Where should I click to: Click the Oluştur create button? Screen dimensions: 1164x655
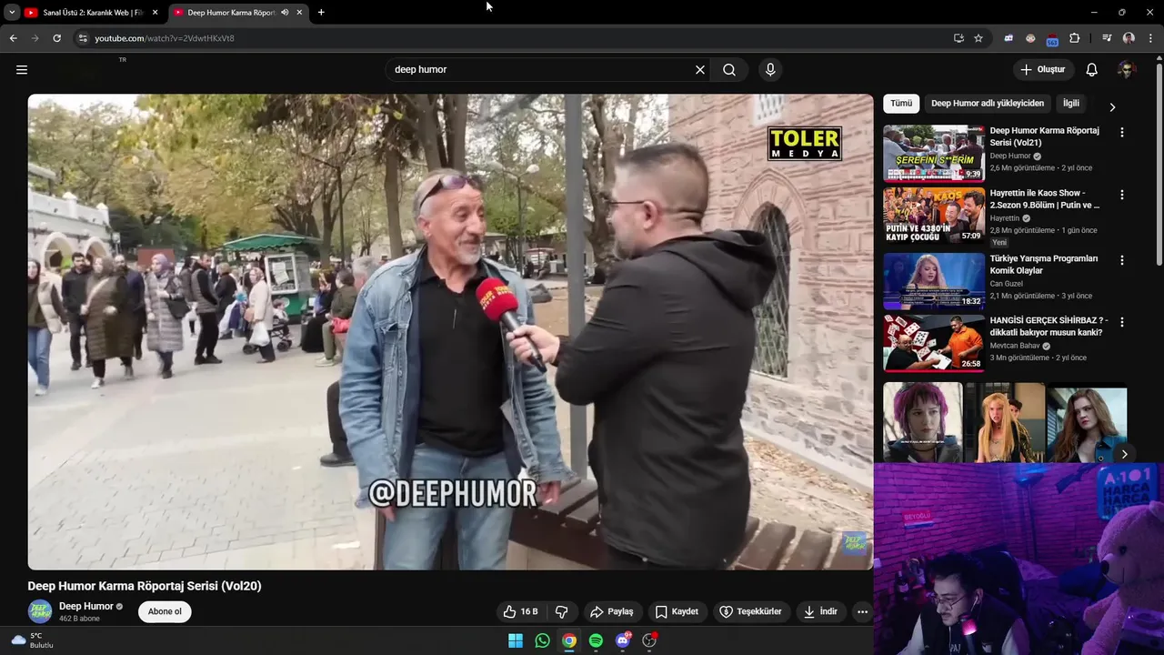(x=1043, y=69)
